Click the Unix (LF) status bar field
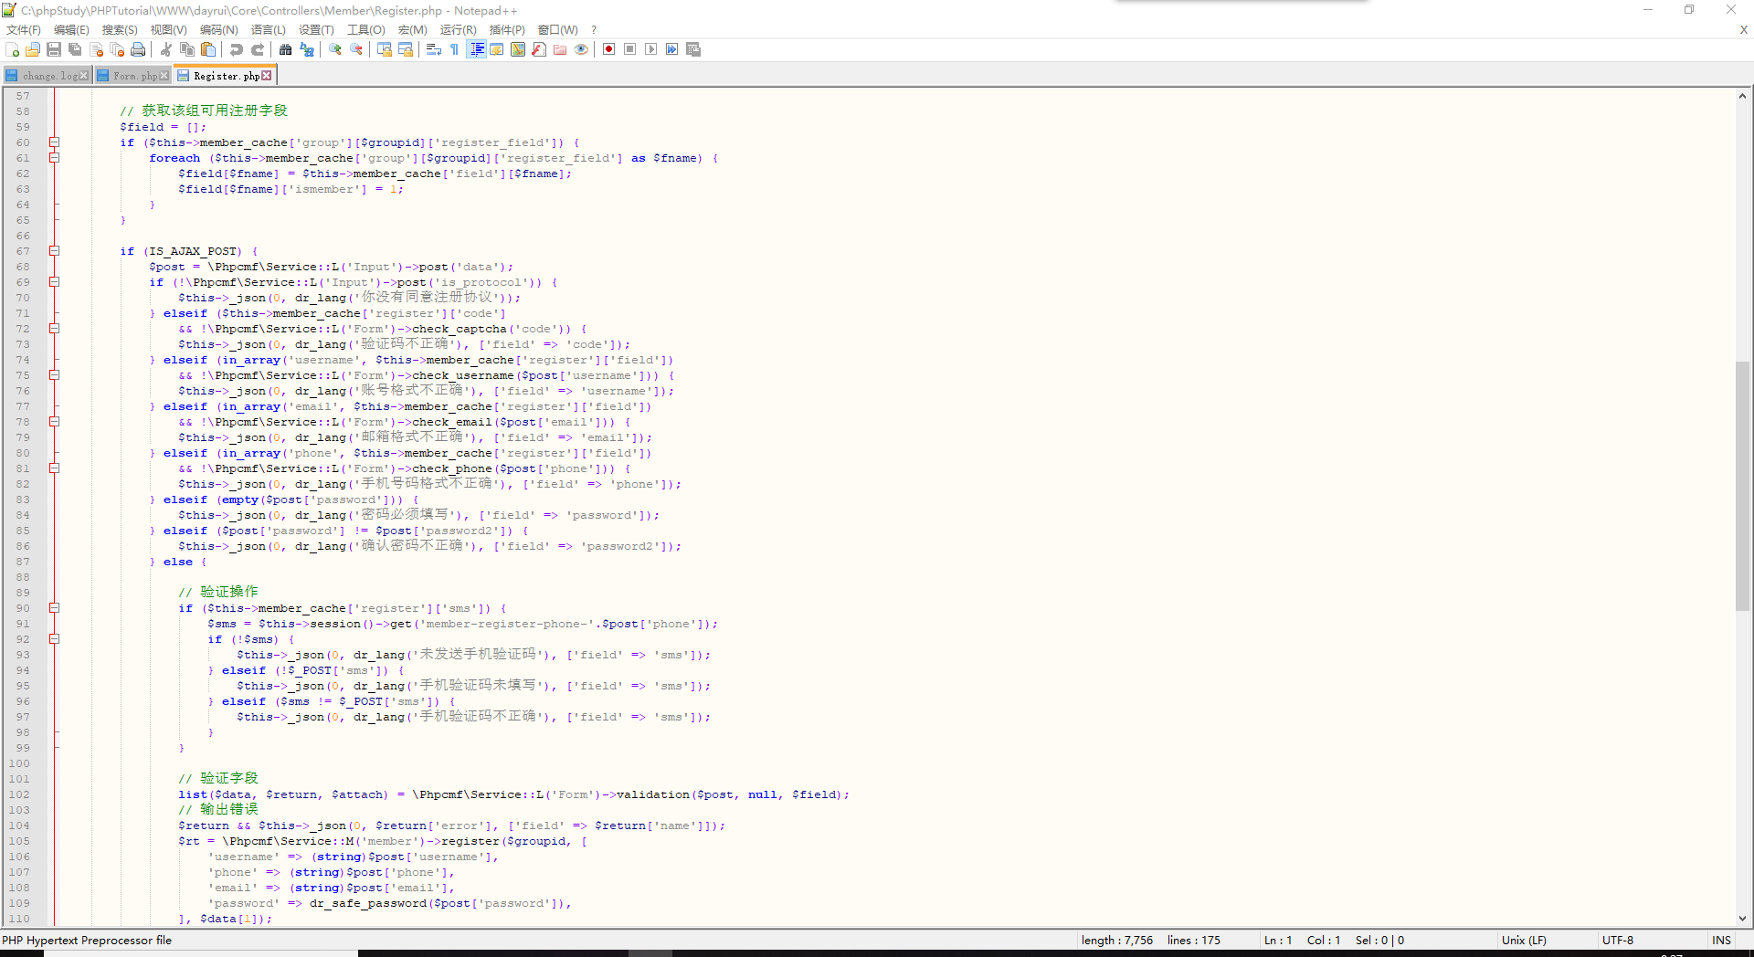The width and height of the screenshot is (1754, 957). [x=1524, y=940]
